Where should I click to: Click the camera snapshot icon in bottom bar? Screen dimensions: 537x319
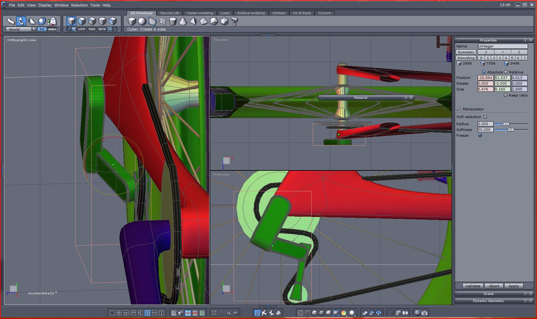[425, 313]
